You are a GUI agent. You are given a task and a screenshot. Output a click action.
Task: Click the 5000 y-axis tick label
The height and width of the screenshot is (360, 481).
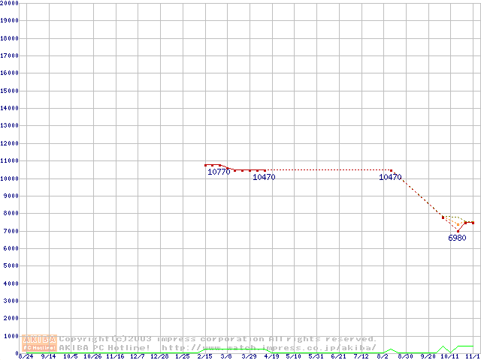10,265
